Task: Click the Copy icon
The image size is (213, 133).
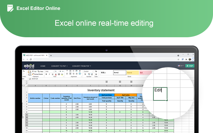Action: (x=39, y=71)
